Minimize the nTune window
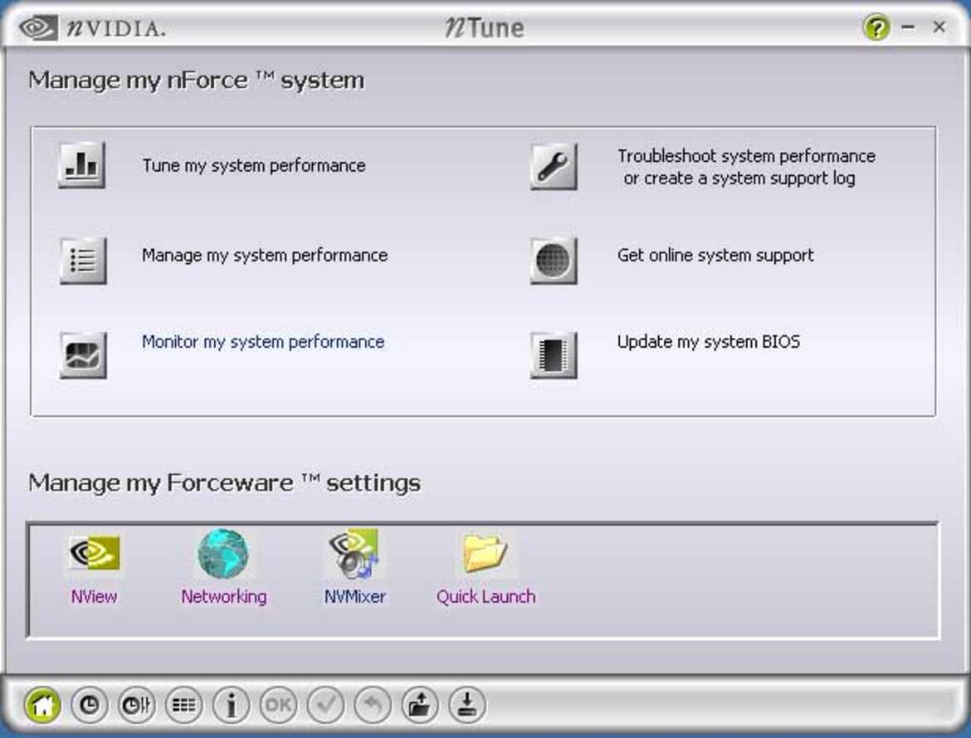The width and height of the screenshot is (971, 738). tap(909, 27)
